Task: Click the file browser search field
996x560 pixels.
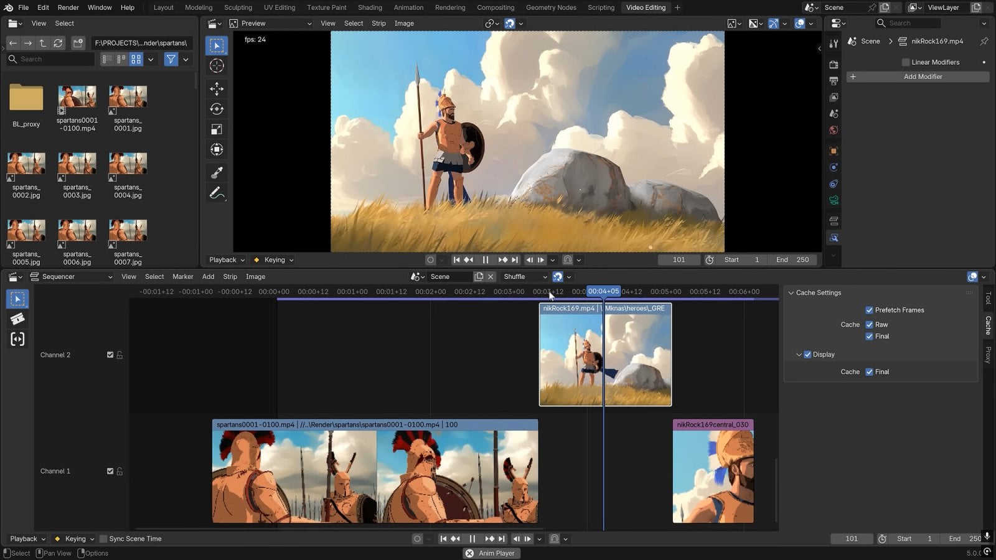Action: [x=50, y=59]
